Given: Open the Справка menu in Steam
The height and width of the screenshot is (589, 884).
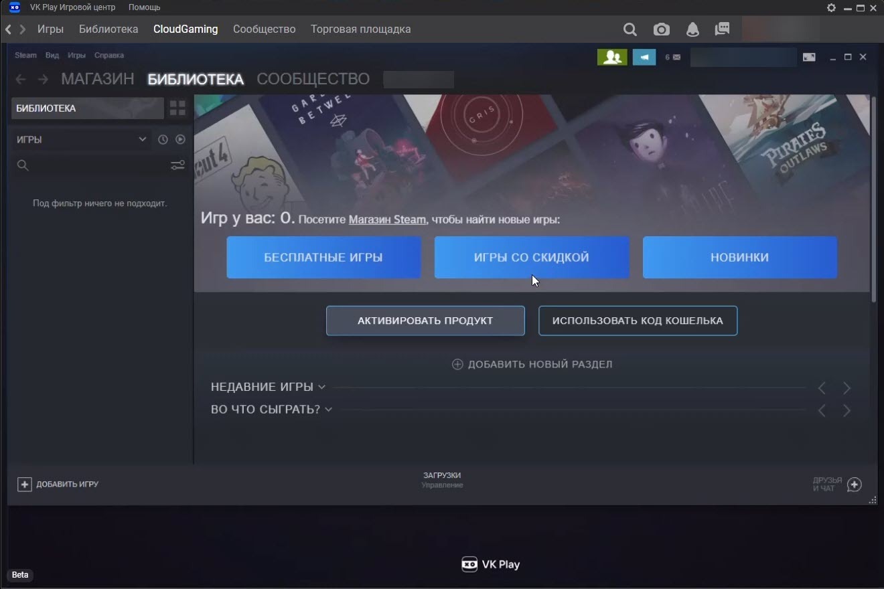Looking at the screenshot, I should point(109,55).
